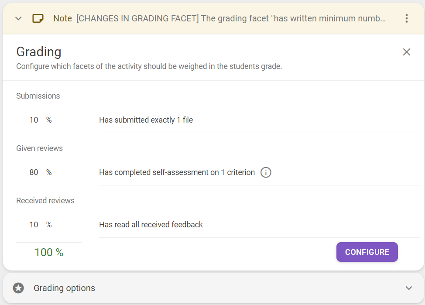This screenshot has height=305, width=425.
Task: Click the star icon beside Grading options
Action: coord(18,288)
